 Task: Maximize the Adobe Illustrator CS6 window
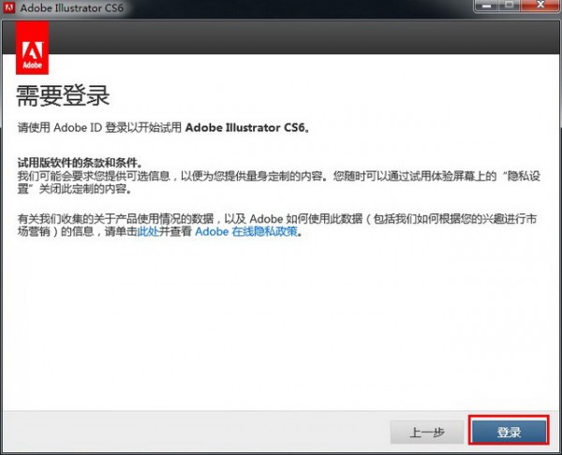tap(509, 7)
